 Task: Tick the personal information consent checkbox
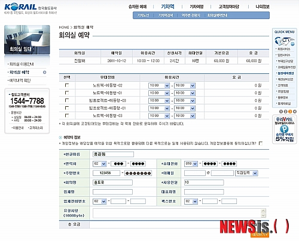(261, 143)
